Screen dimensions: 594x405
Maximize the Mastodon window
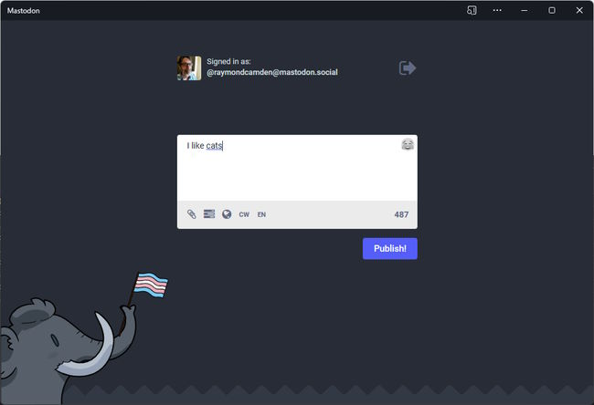click(x=552, y=10)
